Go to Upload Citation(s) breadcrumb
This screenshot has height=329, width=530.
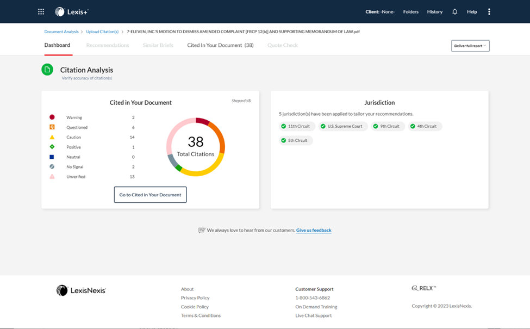coord(102,32)
